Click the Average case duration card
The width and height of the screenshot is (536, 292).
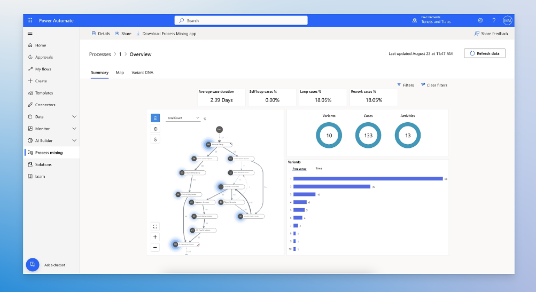(222, 97)
